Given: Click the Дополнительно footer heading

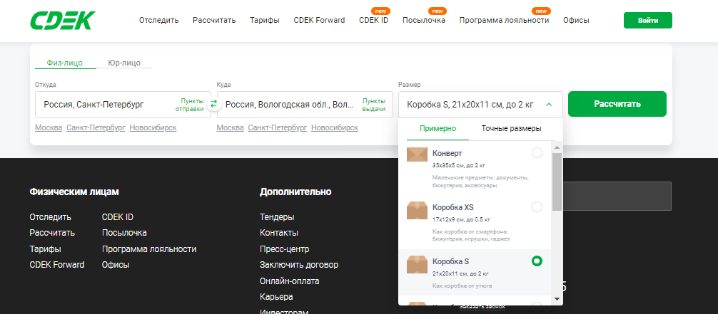Looking at the screenshot, I should coord(295,192).
